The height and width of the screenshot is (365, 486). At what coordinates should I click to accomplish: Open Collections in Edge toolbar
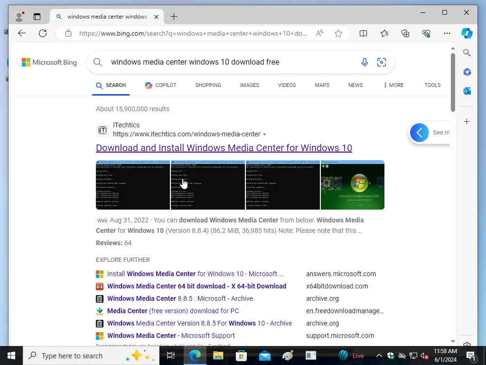[x=405, y=33]
